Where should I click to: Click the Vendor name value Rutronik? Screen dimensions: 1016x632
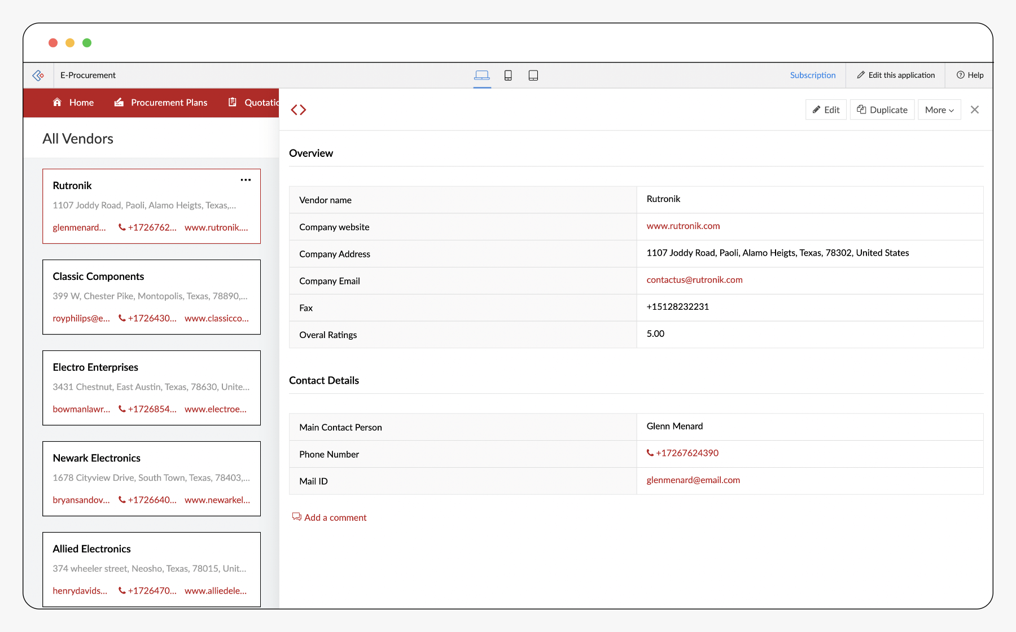pos(663,199)
